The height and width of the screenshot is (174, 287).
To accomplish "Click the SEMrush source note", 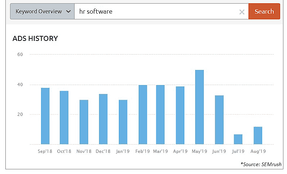I will pos(261,164).
